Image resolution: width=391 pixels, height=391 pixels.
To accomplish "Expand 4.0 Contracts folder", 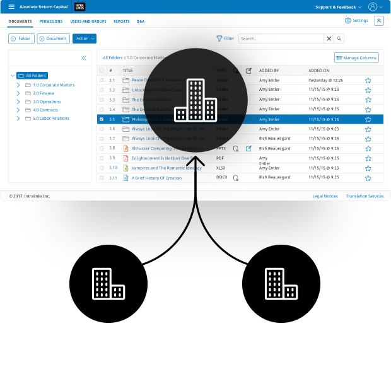I will point(18,110).
